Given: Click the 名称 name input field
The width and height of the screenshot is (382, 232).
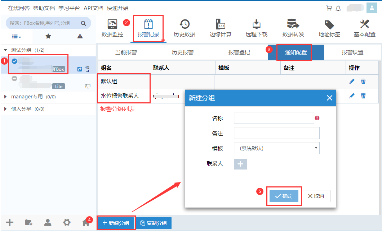Looking at the screenshot, I should click(x=274, y=118).
